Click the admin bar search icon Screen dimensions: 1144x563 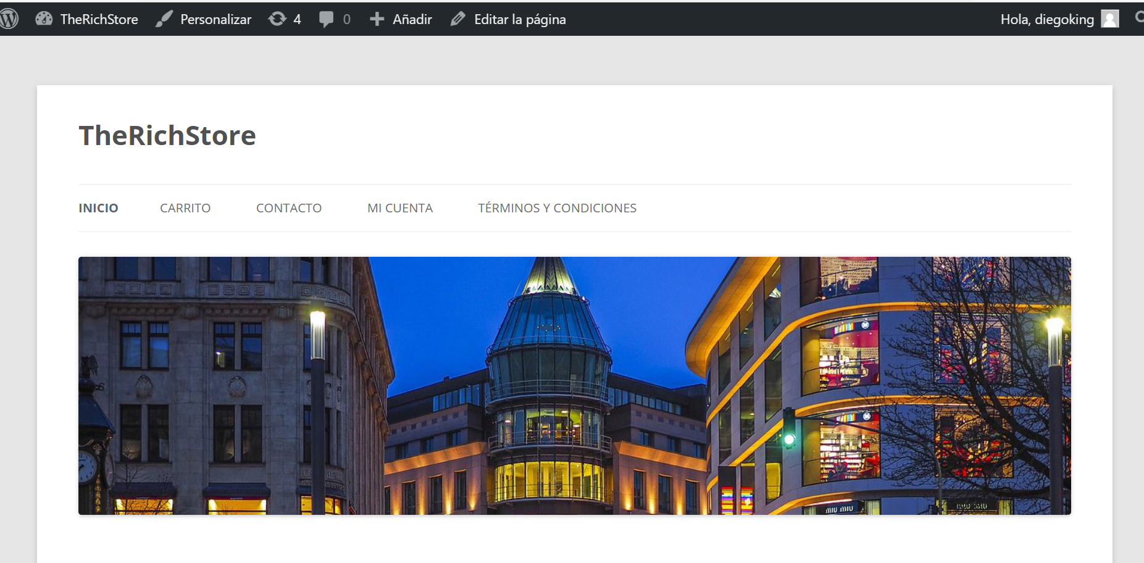click(x=1139, y=18)
